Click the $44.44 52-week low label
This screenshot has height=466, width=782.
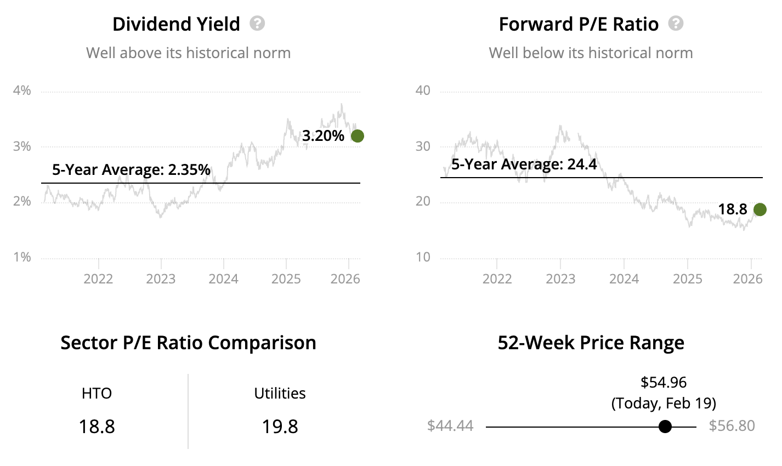pos(450,426)
